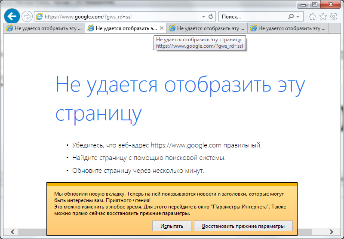The image size is (344, 239).
Task: Click the IE page icon in the address bar
Action: [40, 16]
